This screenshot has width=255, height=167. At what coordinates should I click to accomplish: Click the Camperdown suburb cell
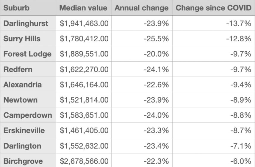click(x=27, y=115)
